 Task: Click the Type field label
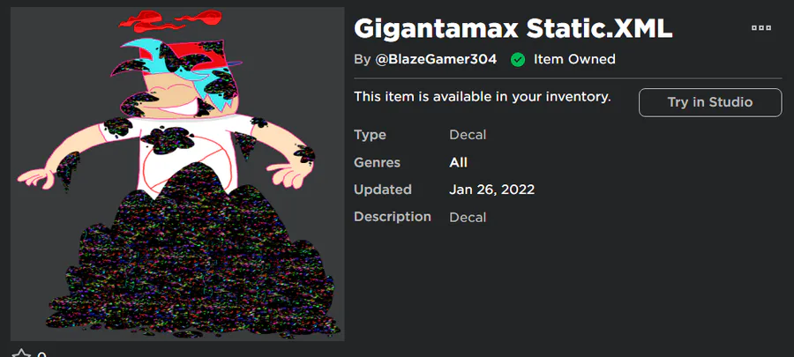point(370,135)
